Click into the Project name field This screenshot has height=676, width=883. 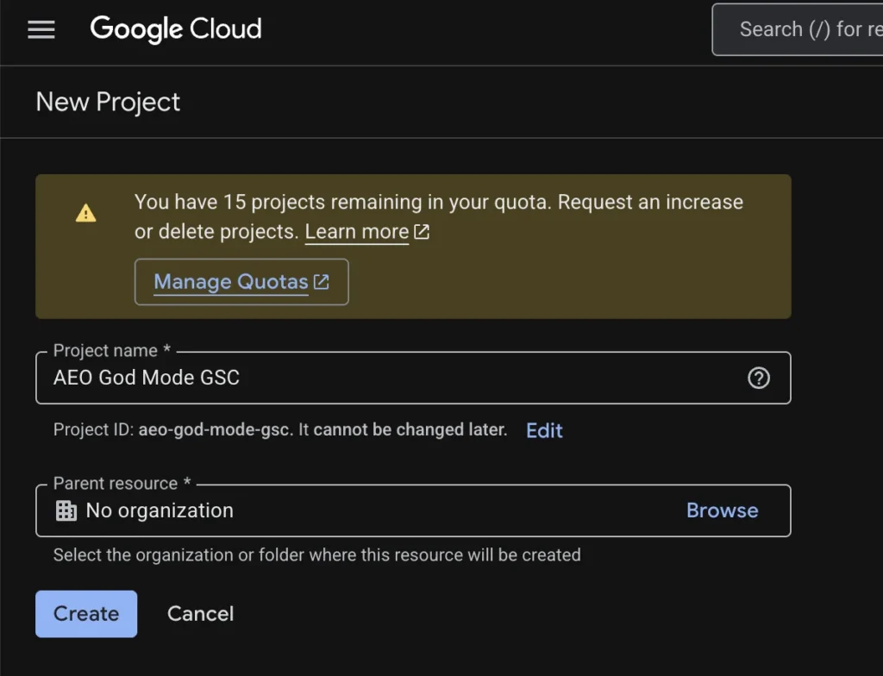point(388,378)
